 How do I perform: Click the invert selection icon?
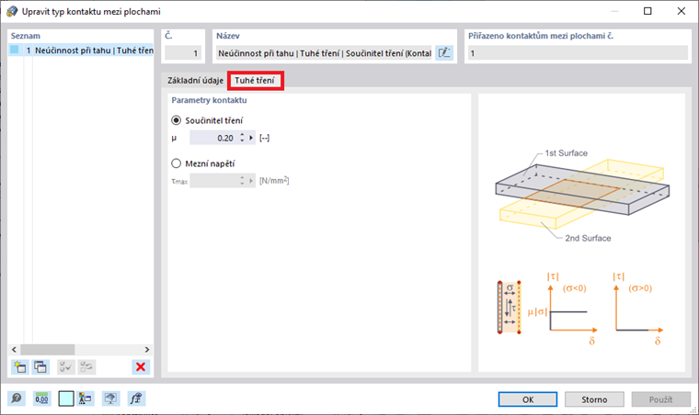[86, 367]
